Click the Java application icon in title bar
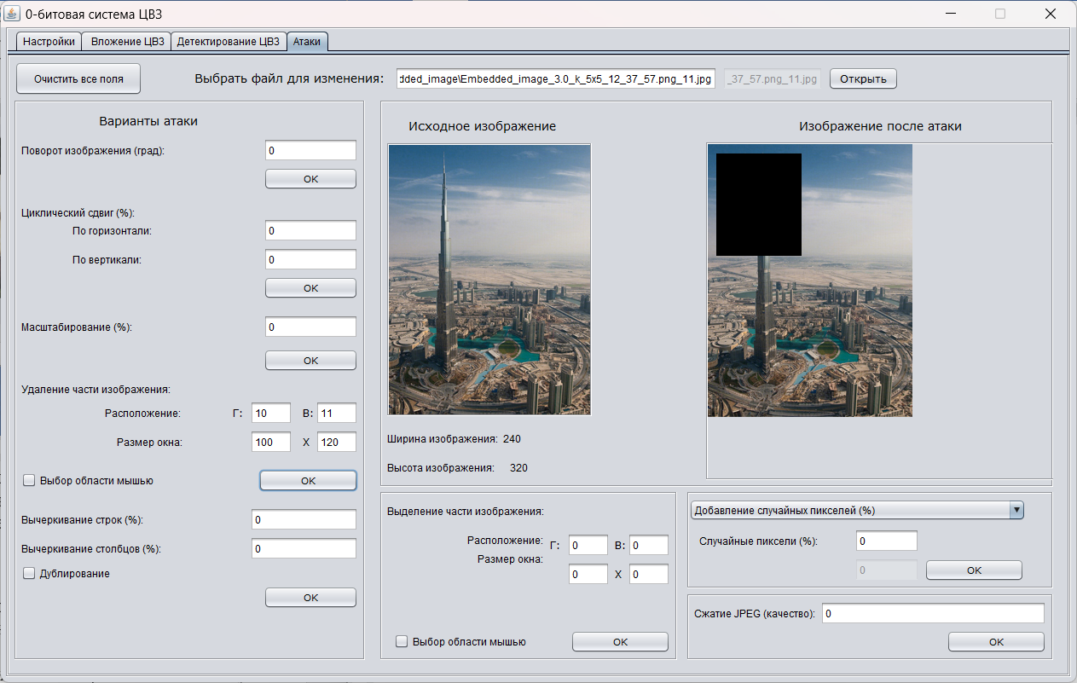Image resolution: width=1077 pixels, height=683 pixels. pyautogui.click(x=13, y=14)
